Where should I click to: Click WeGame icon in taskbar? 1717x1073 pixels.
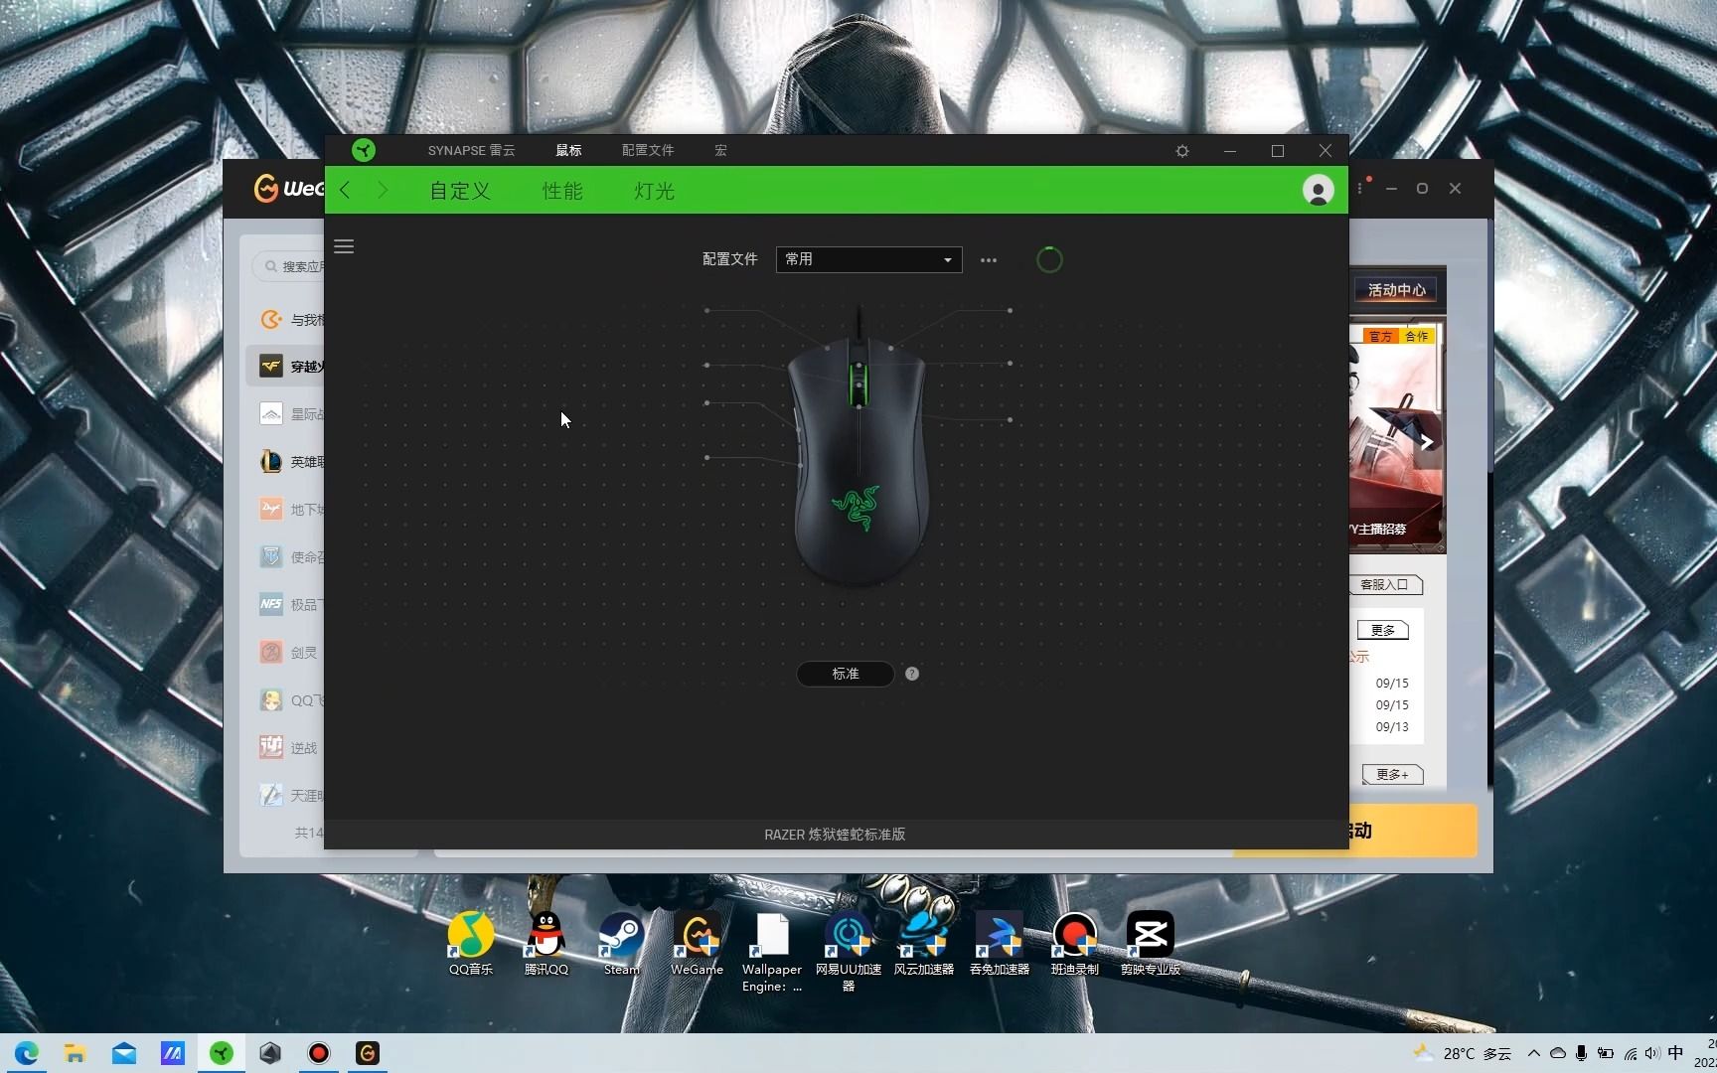tap(368, 1053)
